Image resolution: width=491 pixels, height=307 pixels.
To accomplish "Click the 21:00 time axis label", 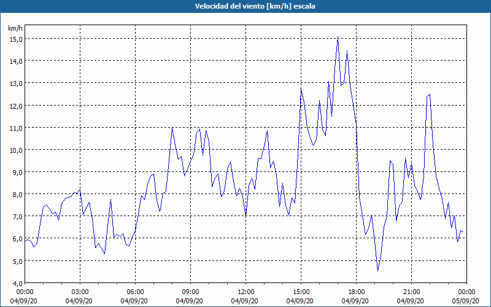I will pyautogui.click(x=411, y=292).
